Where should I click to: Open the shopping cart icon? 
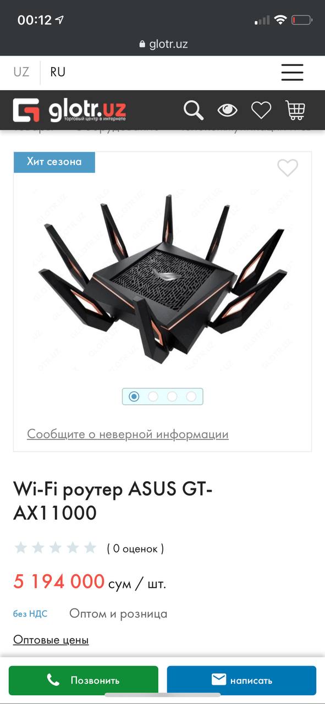point(295,110)
